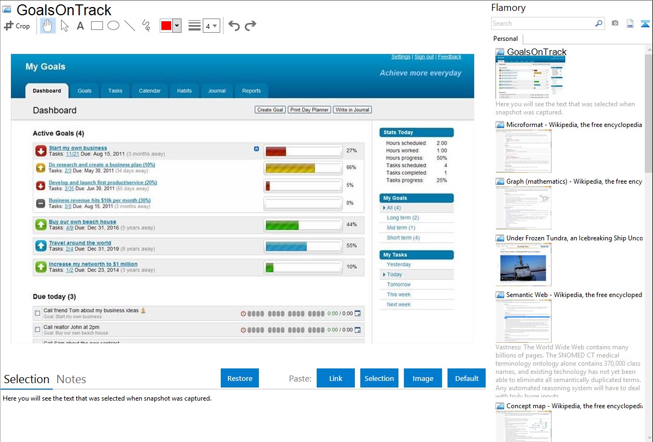Open the Calendar tab in My Goals
653x442 pixels.
(149, 91)
